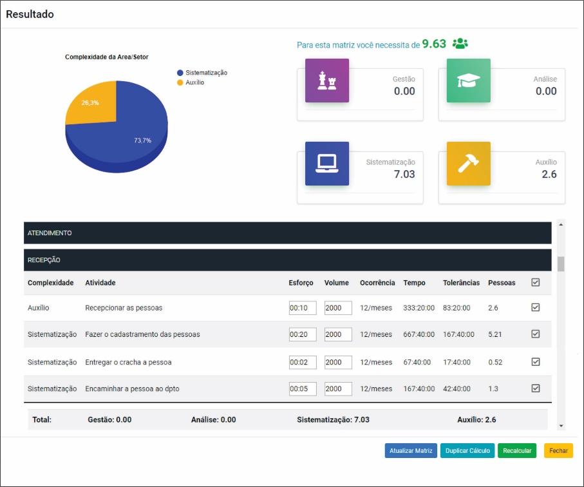The width and height of the screenshot is (584, 487).
Task: Select 'Fazer o cadastramento das pessoas' text
Action: (142, 334)
